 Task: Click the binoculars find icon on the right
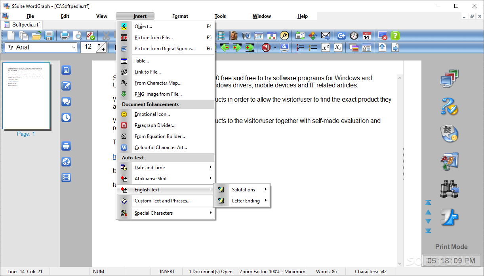(x=449, y=189)
